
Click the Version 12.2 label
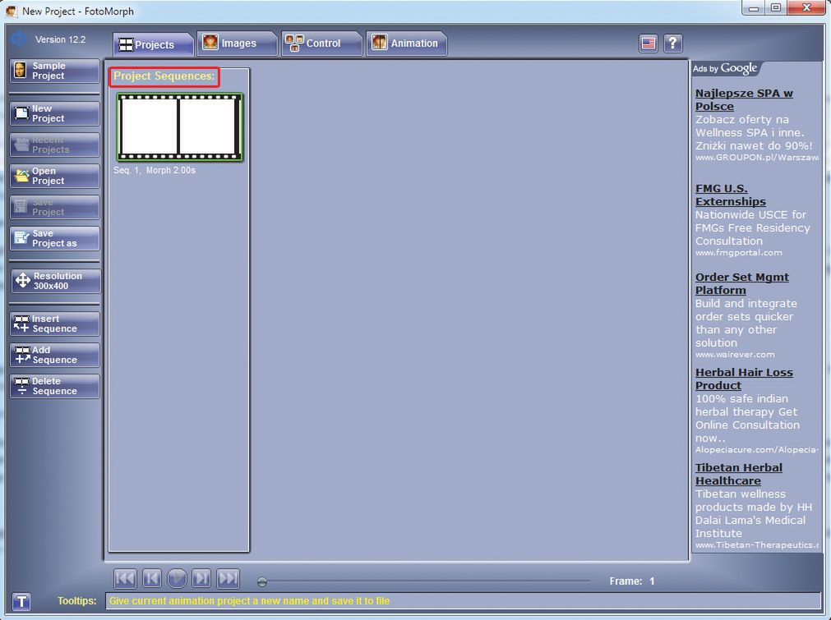click(61, 39)
